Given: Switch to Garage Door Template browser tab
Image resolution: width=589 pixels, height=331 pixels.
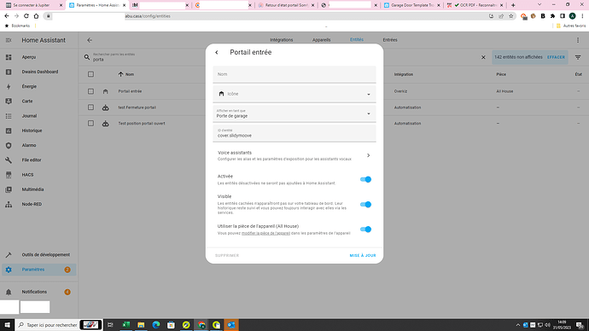Looking at the screenshot, I should [x=411, y=5].
